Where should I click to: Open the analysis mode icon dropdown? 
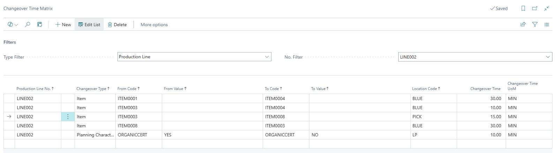click(x=13, y=24)
